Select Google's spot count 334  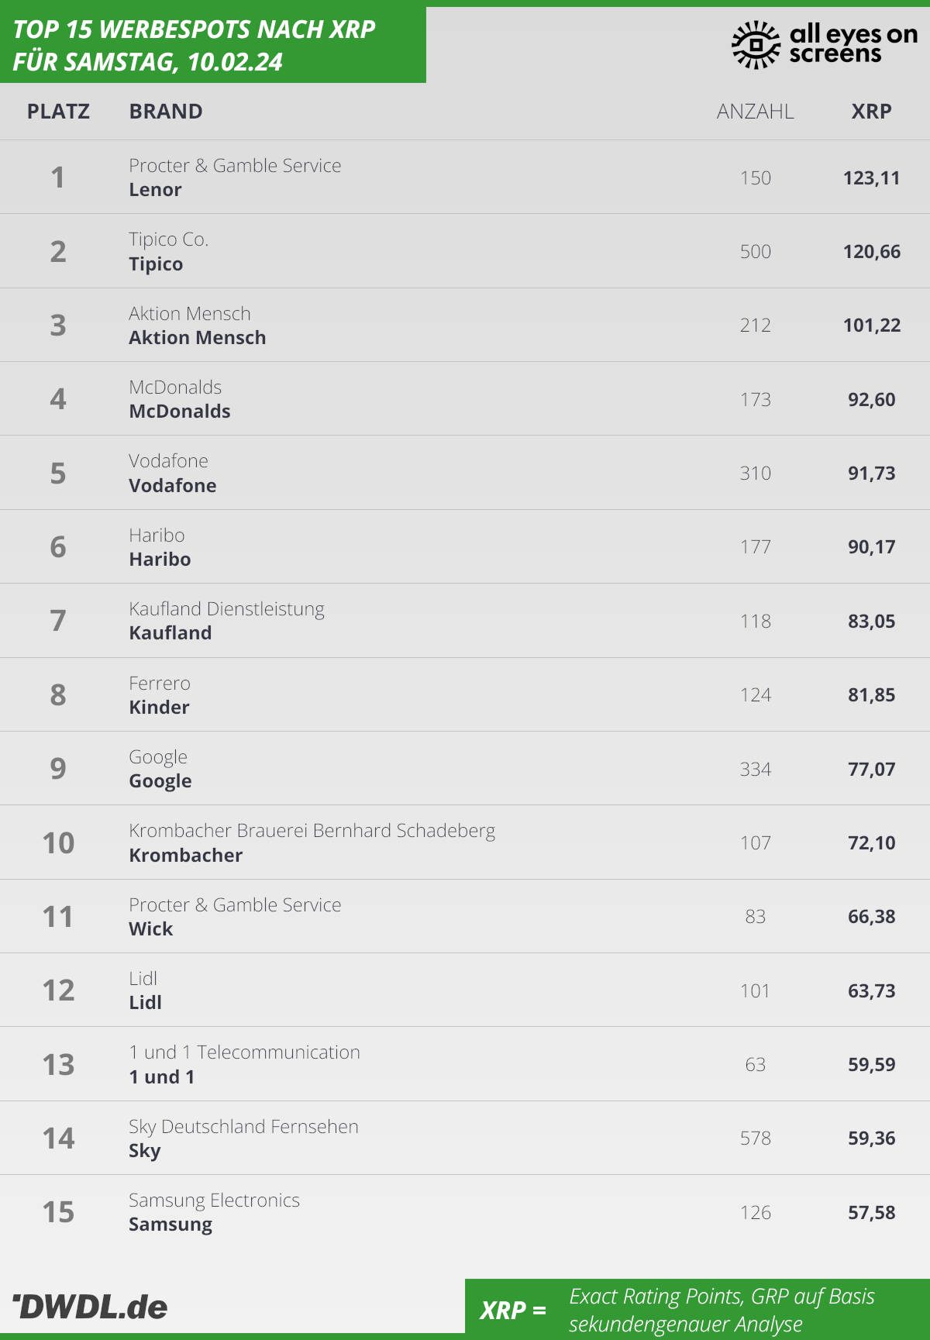(x=755, y=770)
